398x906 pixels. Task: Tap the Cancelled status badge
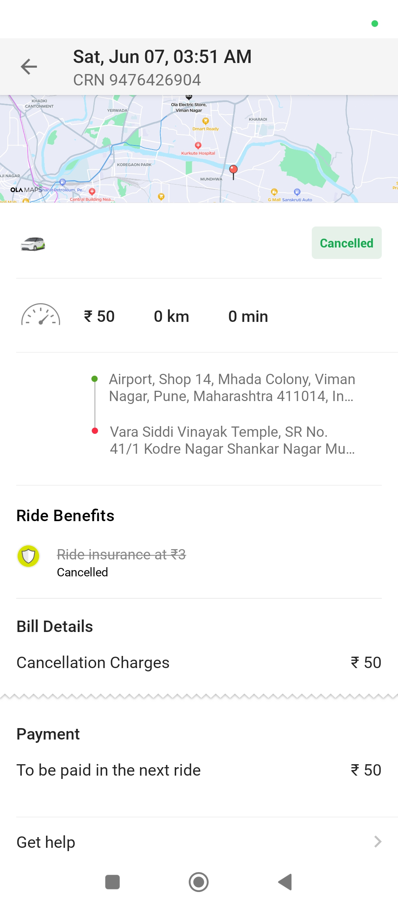click(x=346, y=243)
